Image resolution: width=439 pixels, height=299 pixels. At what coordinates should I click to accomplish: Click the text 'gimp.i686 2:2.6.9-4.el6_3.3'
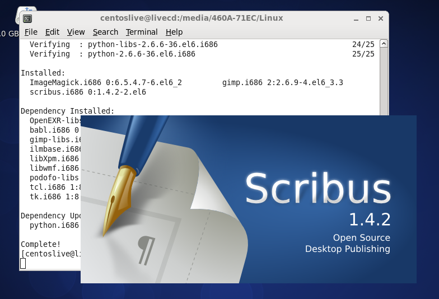pos(283,83)
